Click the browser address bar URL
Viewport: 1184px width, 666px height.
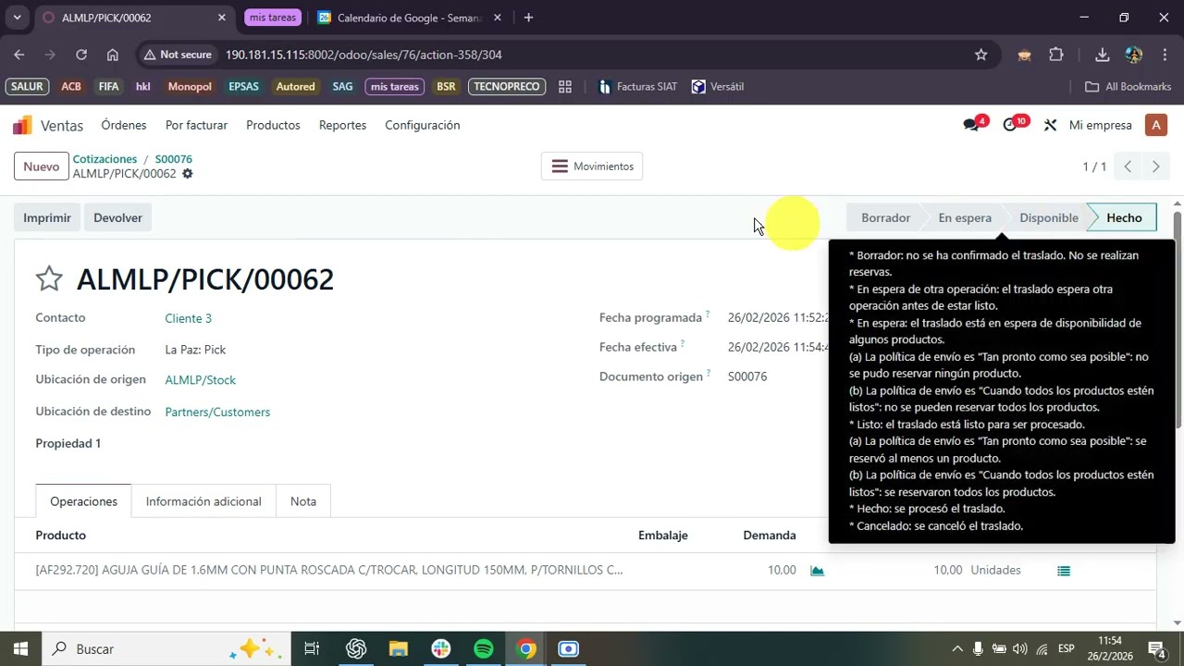click(x=364, y=55)
